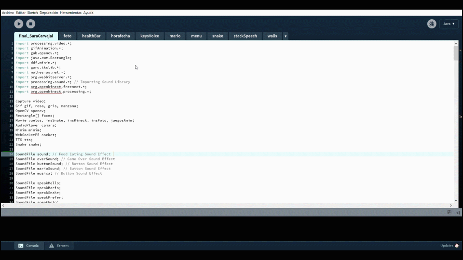Click the 'SoundFile speakHello;' line
463x260 pixels.
38,183
